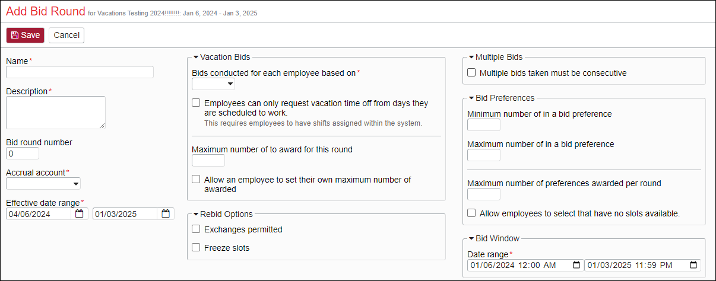
Task: Click the Save button with its floppy disk icon
Action: pos(26,35)
